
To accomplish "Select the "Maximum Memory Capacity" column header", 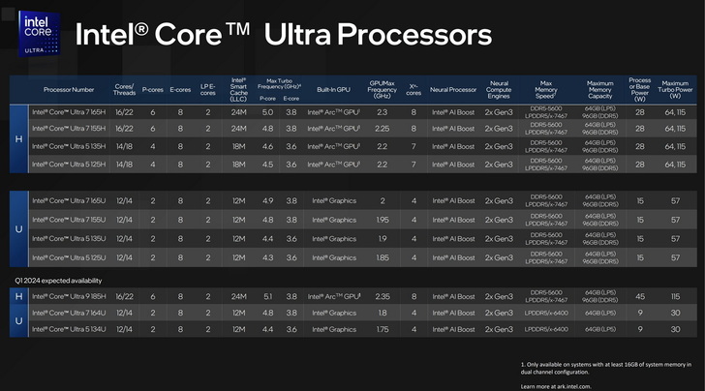I will pos(600,90).
